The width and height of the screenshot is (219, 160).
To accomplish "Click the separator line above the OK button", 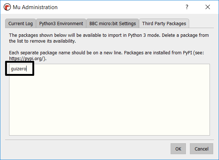I will (109, 140).
